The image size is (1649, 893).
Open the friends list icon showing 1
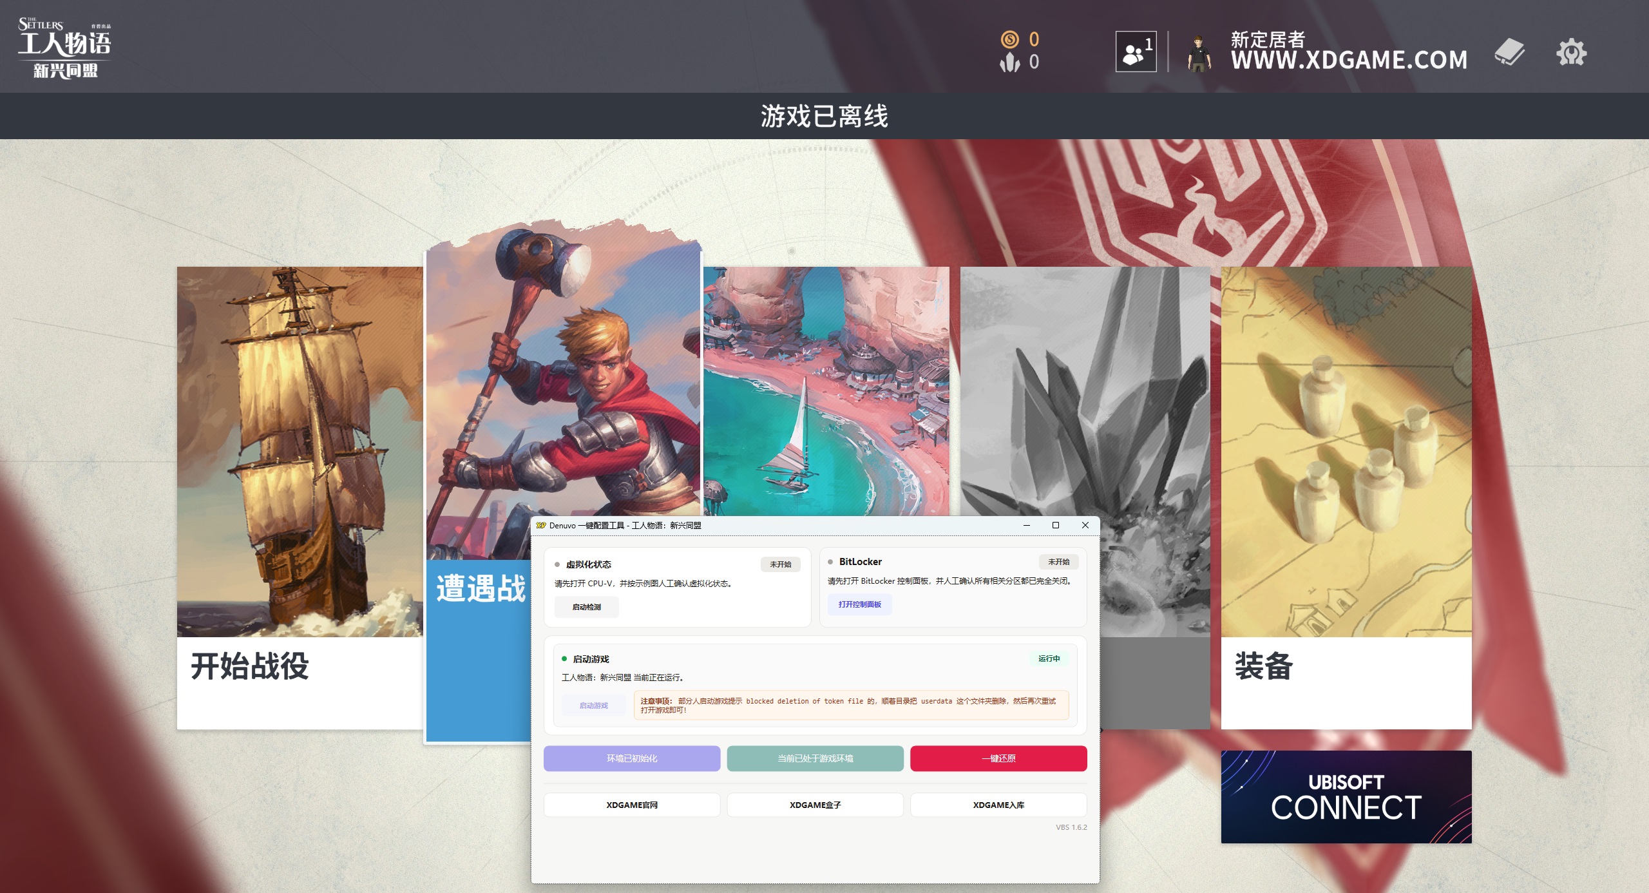click(x=1136, y=52)
